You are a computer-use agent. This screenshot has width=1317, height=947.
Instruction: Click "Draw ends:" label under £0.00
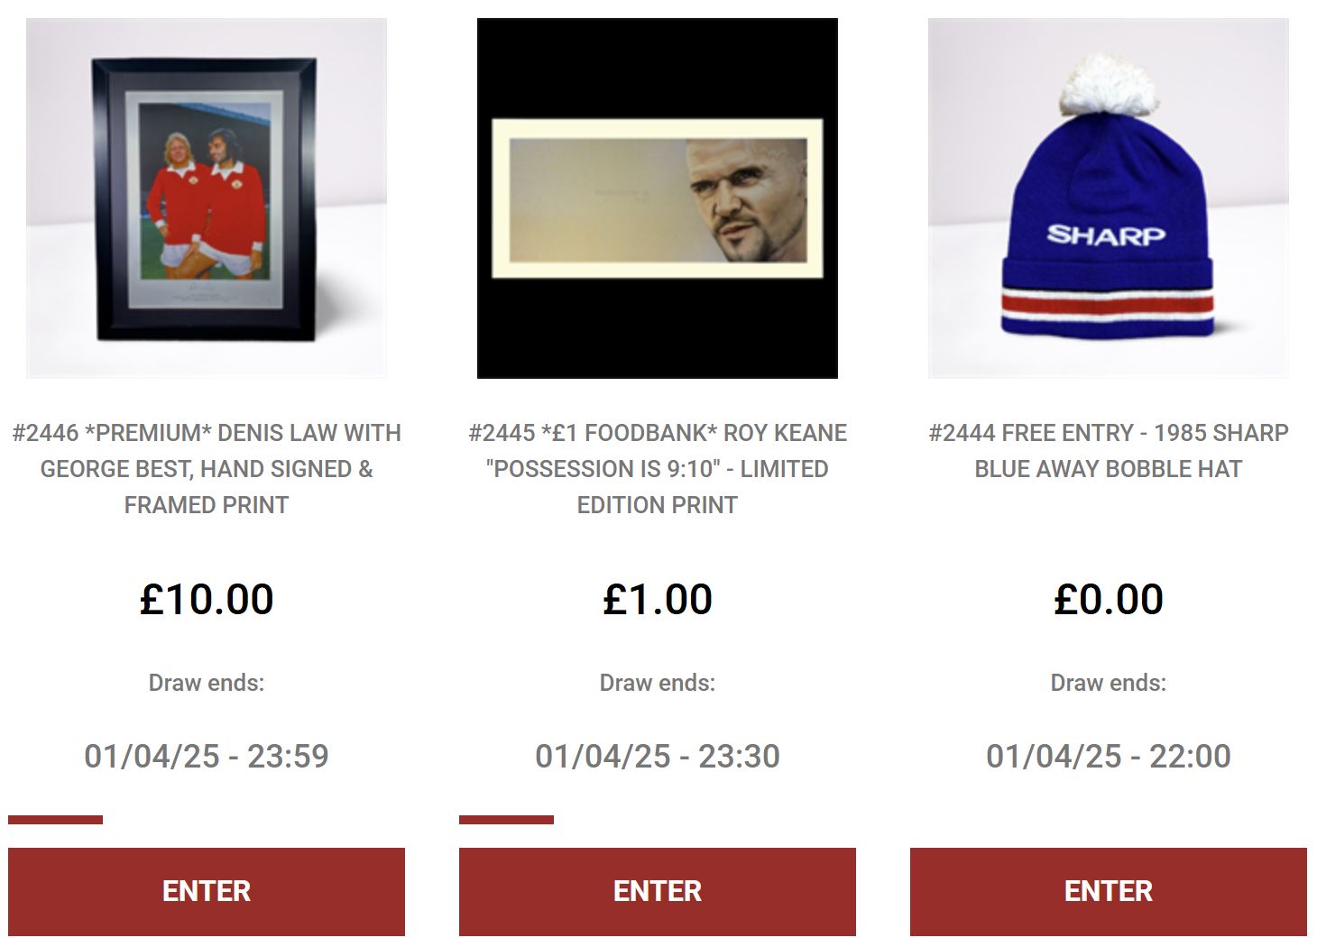point(1109,683)
